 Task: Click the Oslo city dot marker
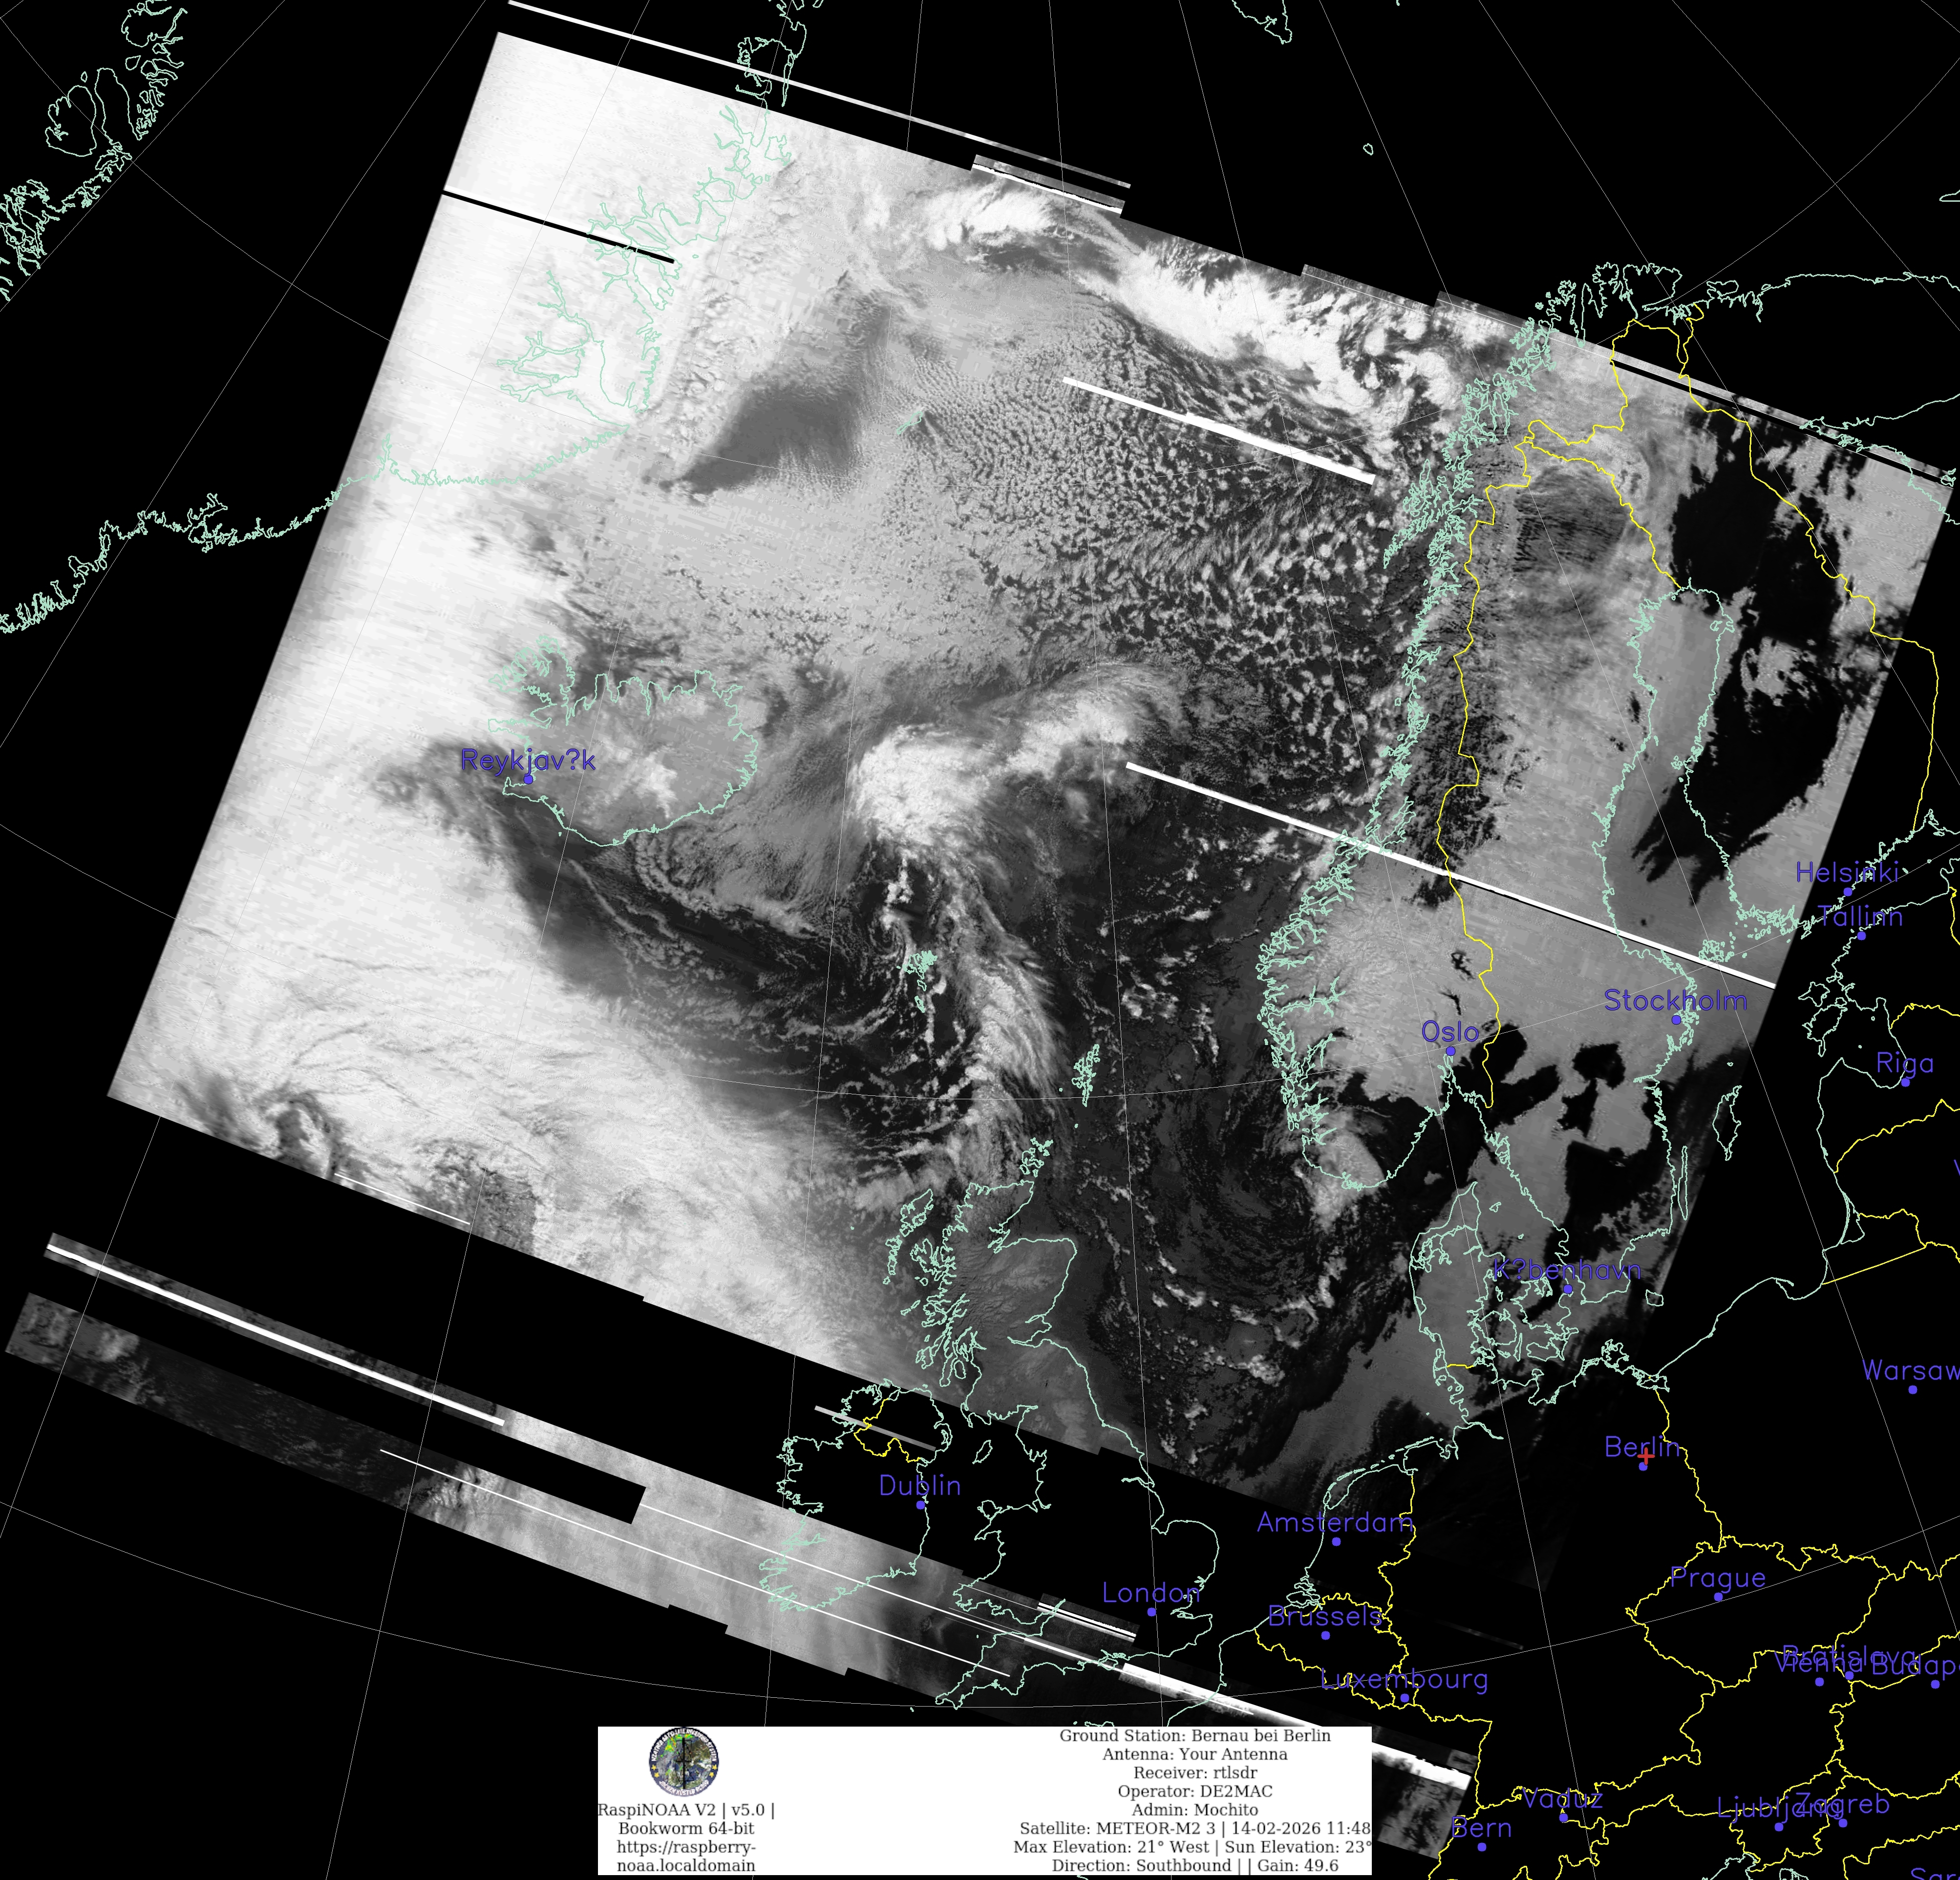[x=1450, y=1051]
